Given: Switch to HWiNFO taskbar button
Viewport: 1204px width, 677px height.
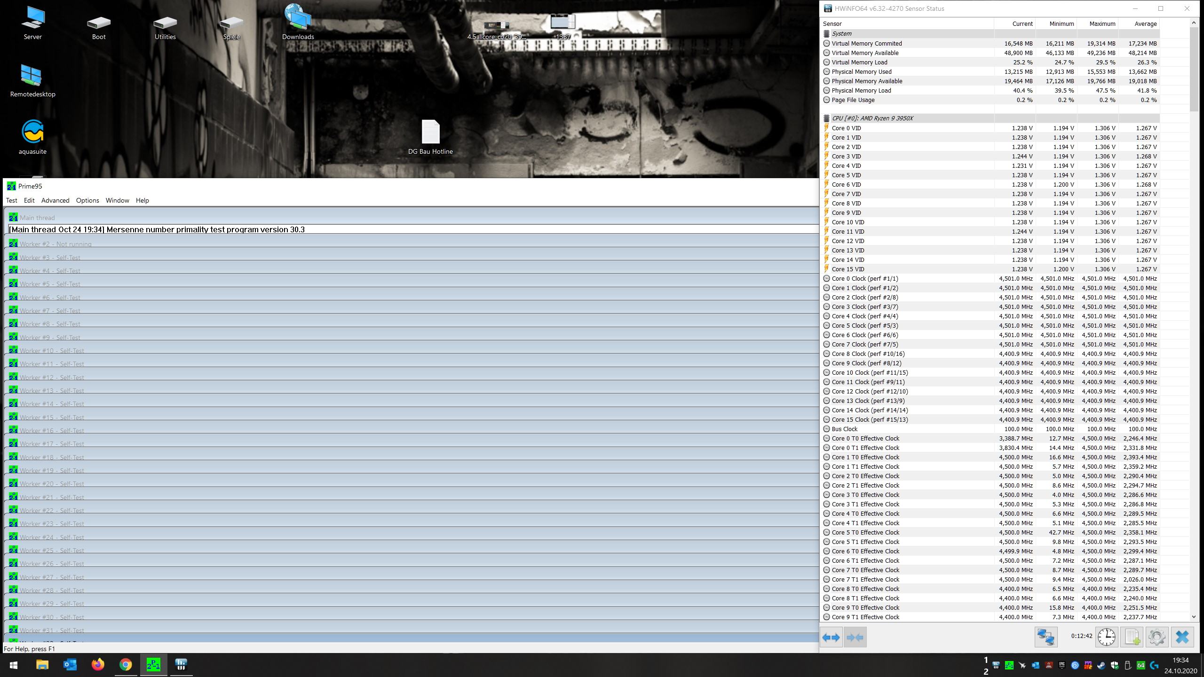Looking at the screenshot, I should coord(181,665).
